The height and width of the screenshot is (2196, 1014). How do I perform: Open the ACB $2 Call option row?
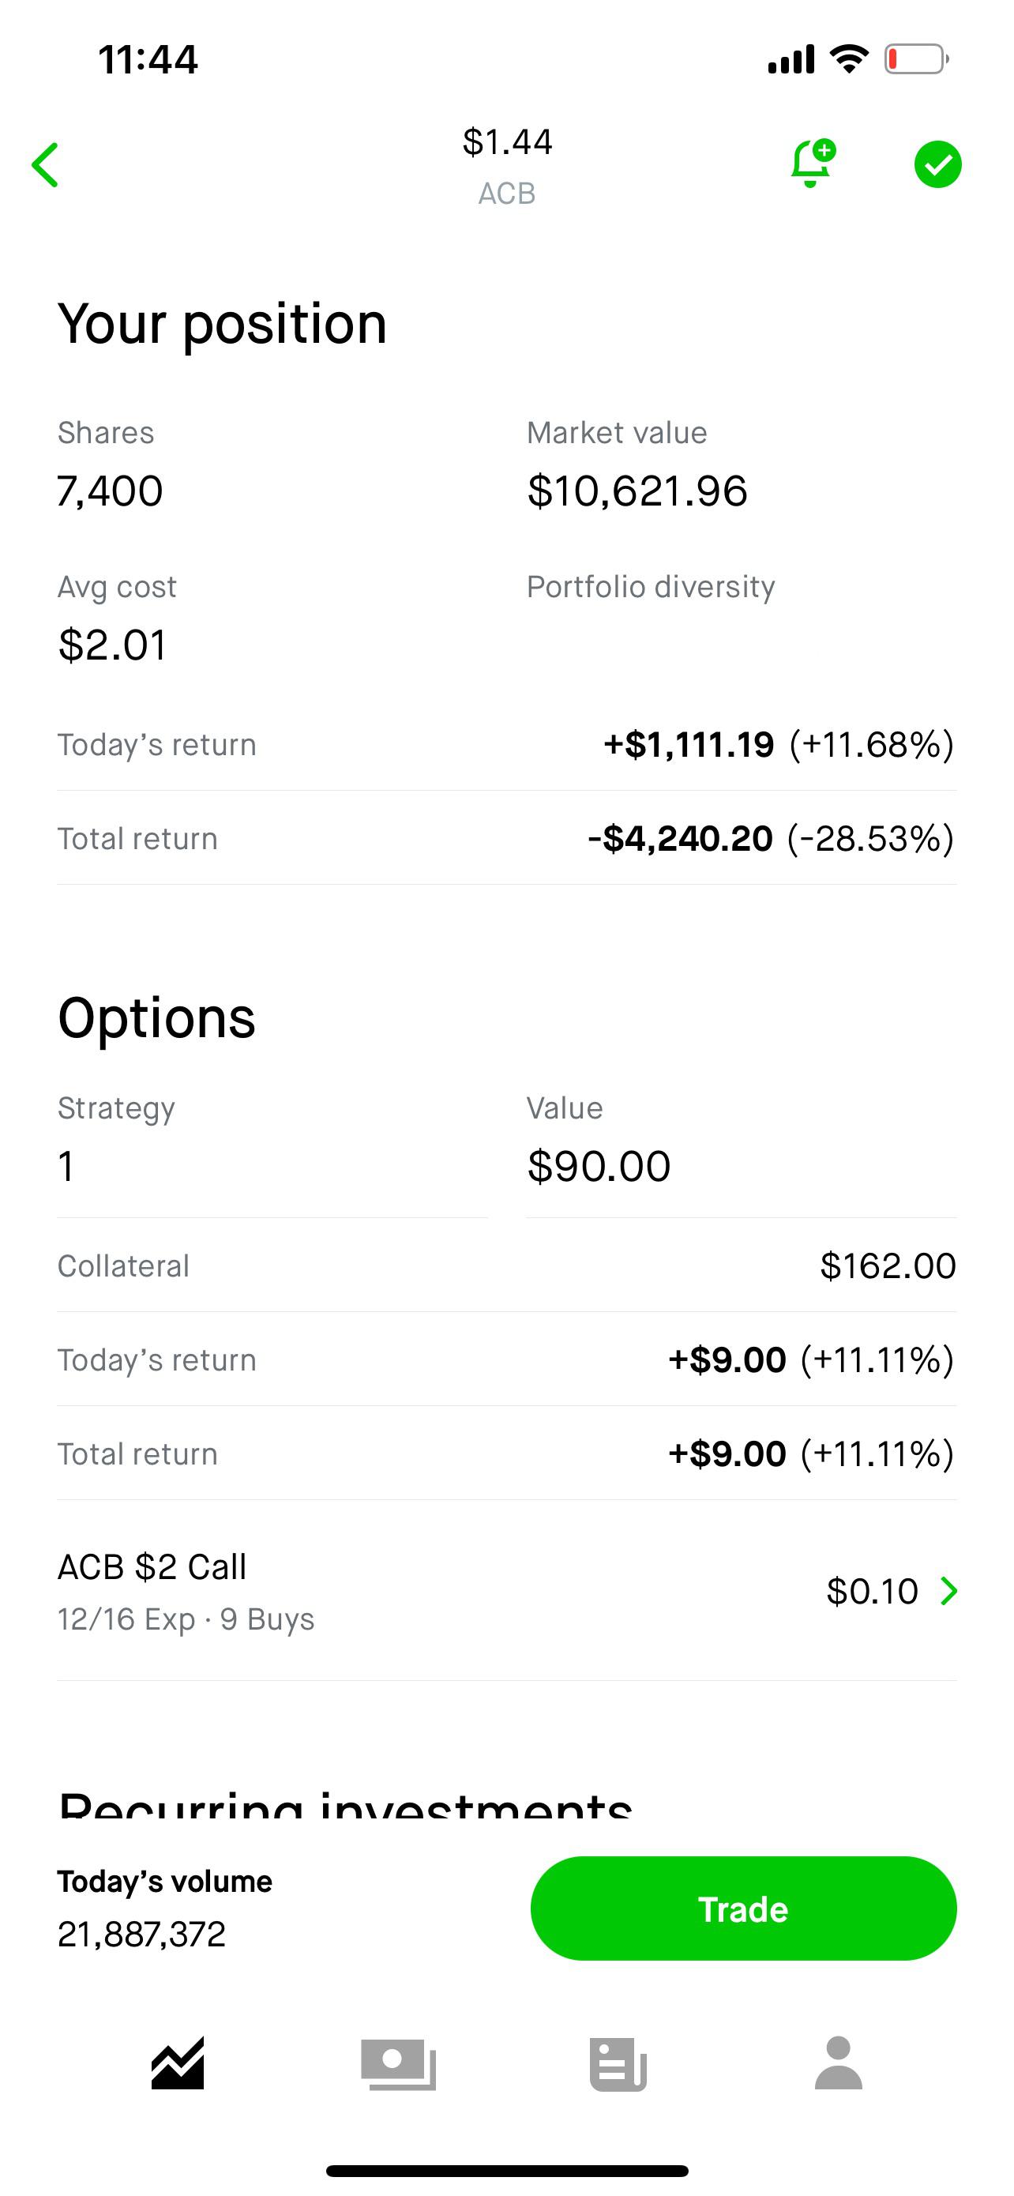(x=341, y=1591)
